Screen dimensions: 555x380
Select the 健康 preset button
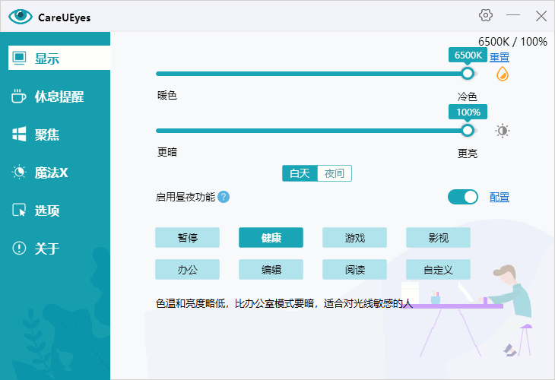[x=271, y=237]
